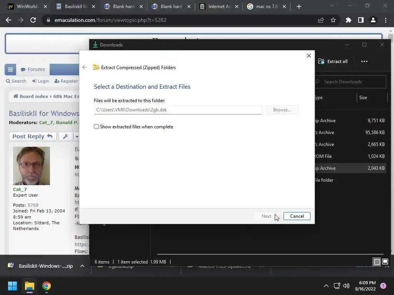Viewport: 394px width, 295px height.
Task: Click the forum Search link
Action: click(16, 81)
